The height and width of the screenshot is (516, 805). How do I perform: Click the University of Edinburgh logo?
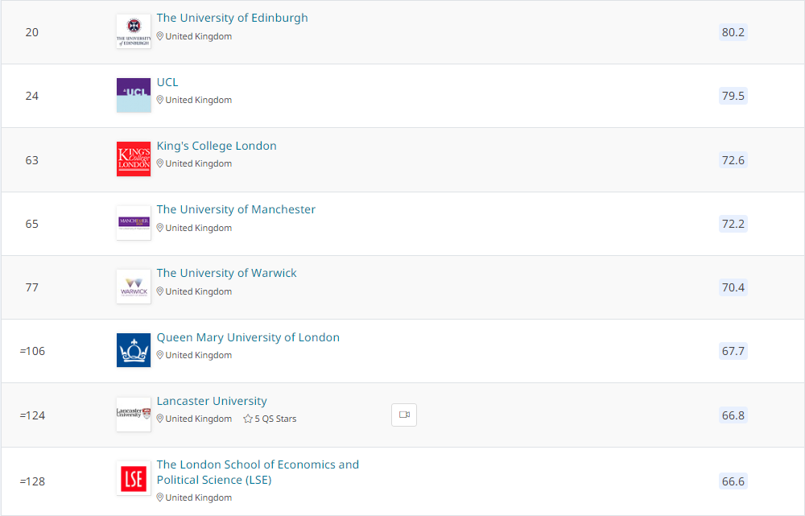[x=133, y=31]
